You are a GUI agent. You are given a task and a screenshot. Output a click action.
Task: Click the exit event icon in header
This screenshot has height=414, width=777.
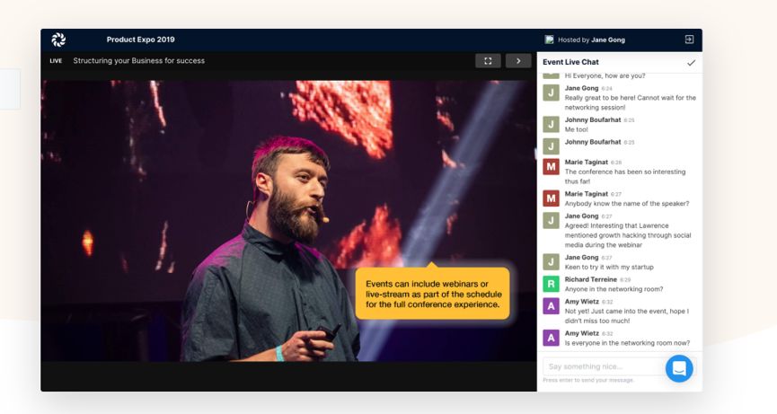[689, 40]
